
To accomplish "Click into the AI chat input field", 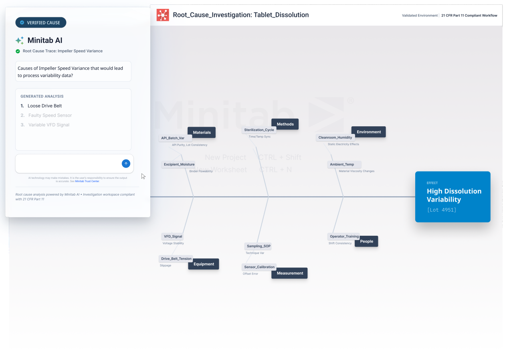I will [67, 164].
